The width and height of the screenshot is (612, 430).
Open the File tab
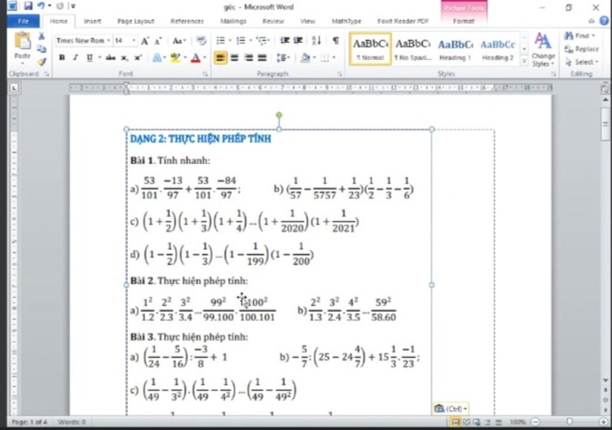(x=23, y=21)
